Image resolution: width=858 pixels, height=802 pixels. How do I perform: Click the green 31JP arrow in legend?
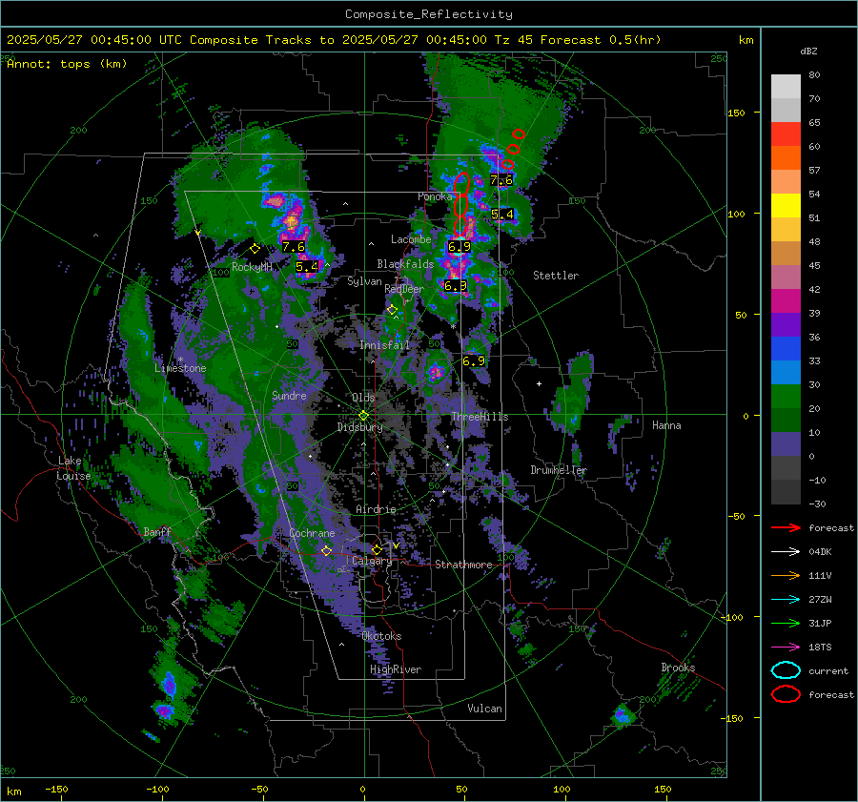[786, 623]
